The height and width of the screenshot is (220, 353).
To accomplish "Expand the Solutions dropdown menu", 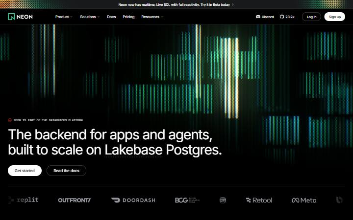I will click(90, 17).
